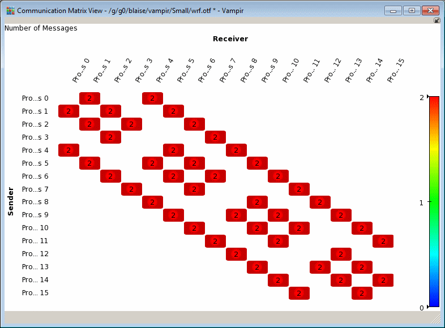Click cell sender 11 to receiver 7
Image resolution: width=445 pixels, height=328 pixels.
215,241
